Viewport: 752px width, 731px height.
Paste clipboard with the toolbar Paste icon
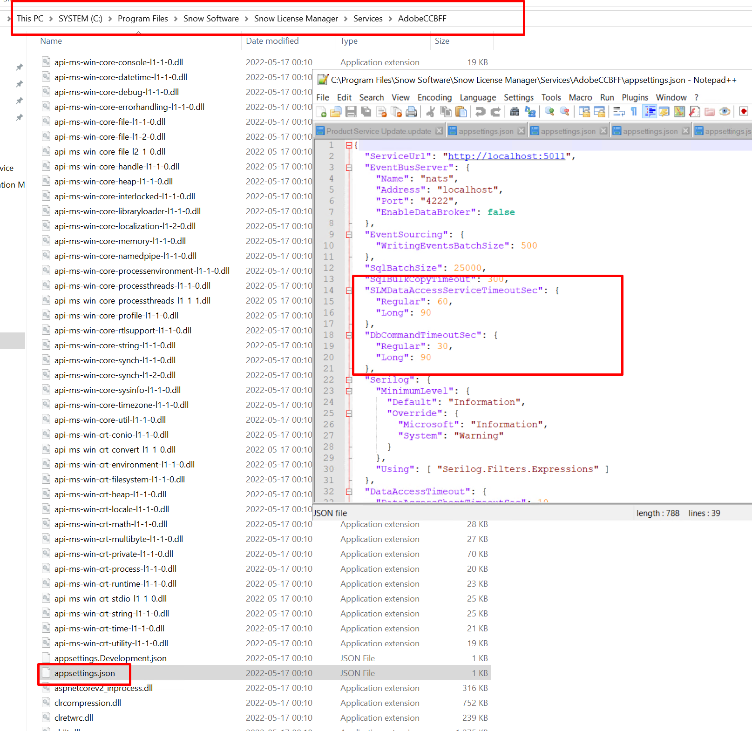click(x=461, y=112)
